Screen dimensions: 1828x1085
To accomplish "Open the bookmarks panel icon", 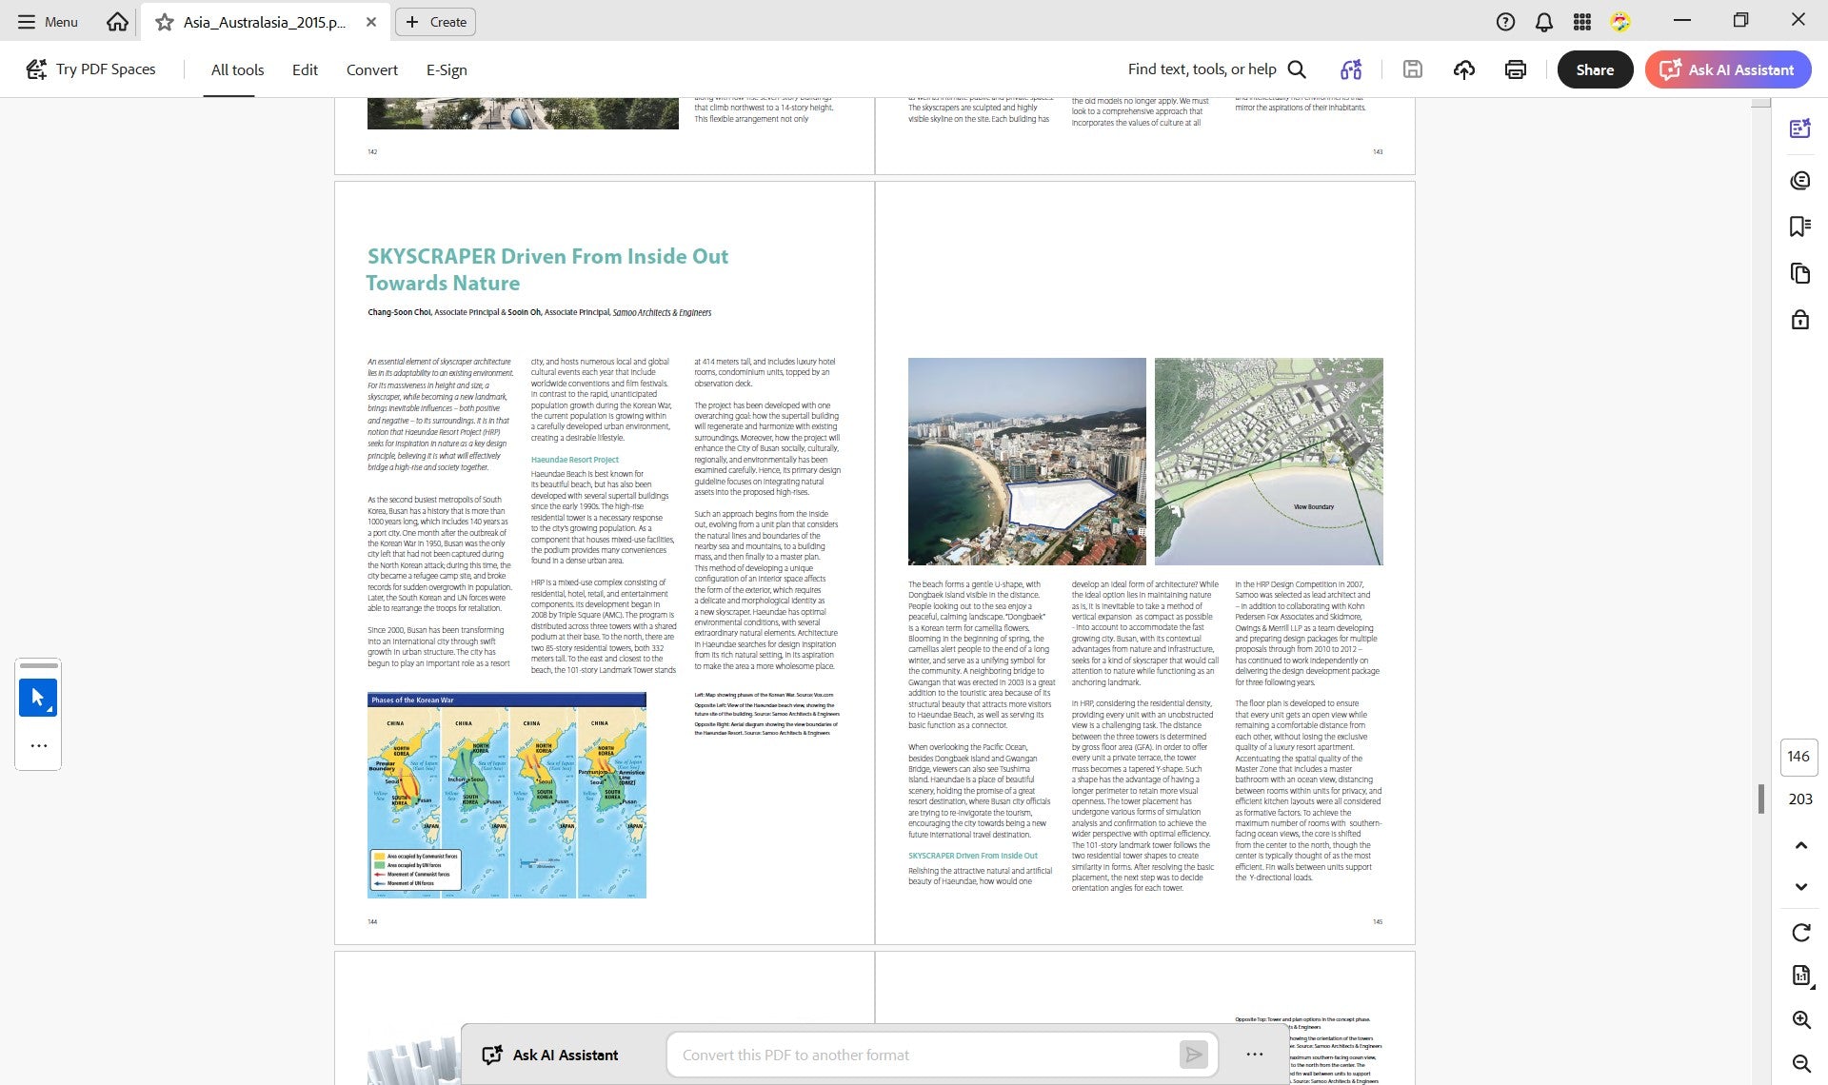I will (x=1799, y=227).
